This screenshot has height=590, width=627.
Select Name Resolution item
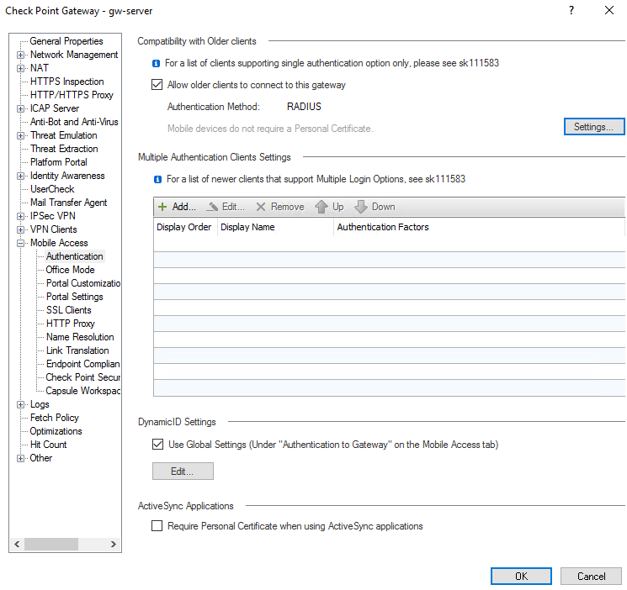(80, 337)
